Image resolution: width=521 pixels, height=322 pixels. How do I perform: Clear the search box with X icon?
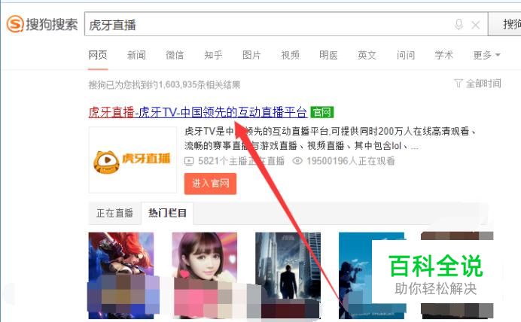coord(476,25)
